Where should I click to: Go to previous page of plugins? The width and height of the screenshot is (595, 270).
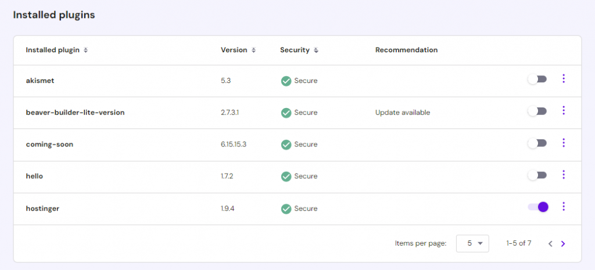tap(550, 244)
